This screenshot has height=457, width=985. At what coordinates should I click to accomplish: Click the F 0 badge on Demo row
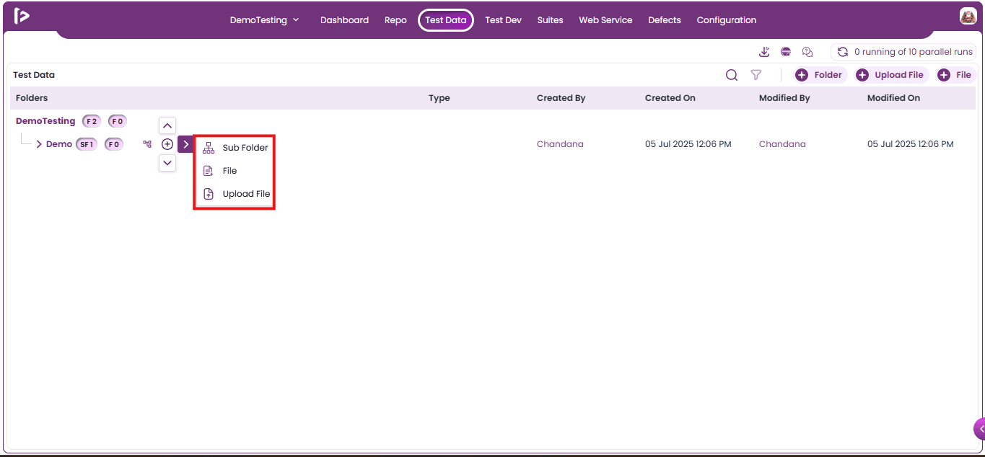[x=114, y=144]
